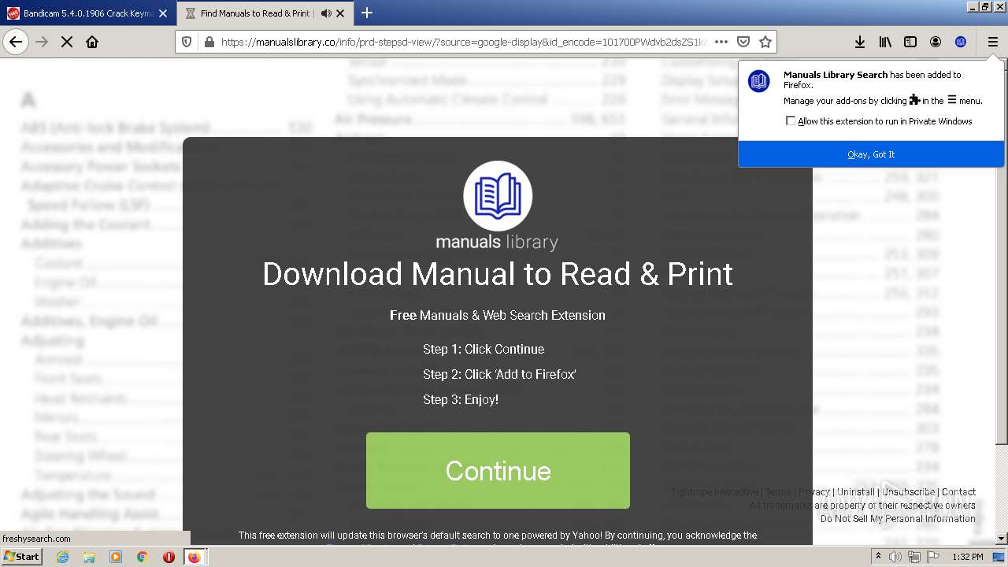Stop loading the page

coord(67,42)
